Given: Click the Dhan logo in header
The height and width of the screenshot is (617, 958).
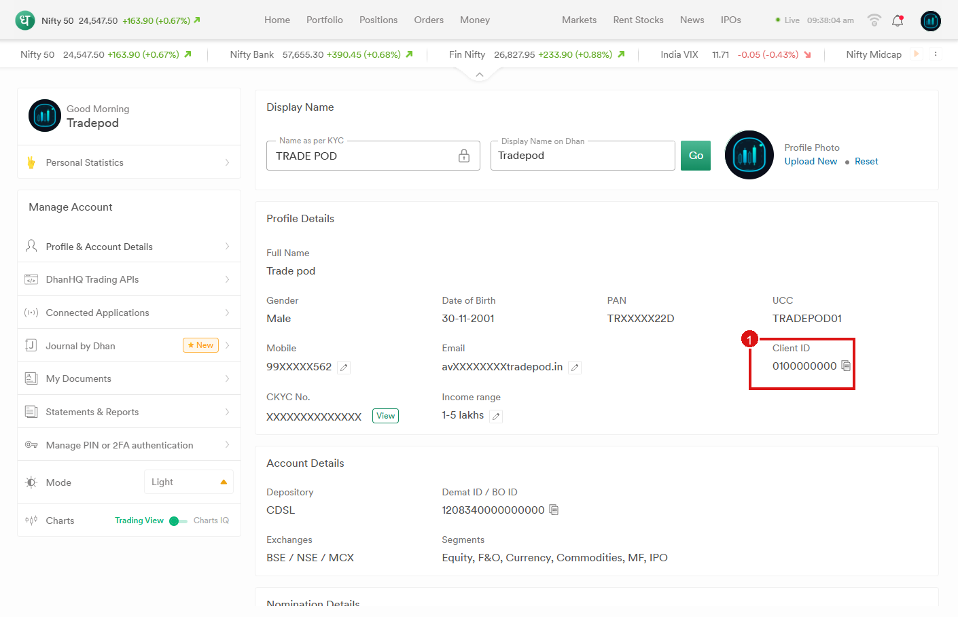Looking at the screenshot, I should [x=25, y=20].
